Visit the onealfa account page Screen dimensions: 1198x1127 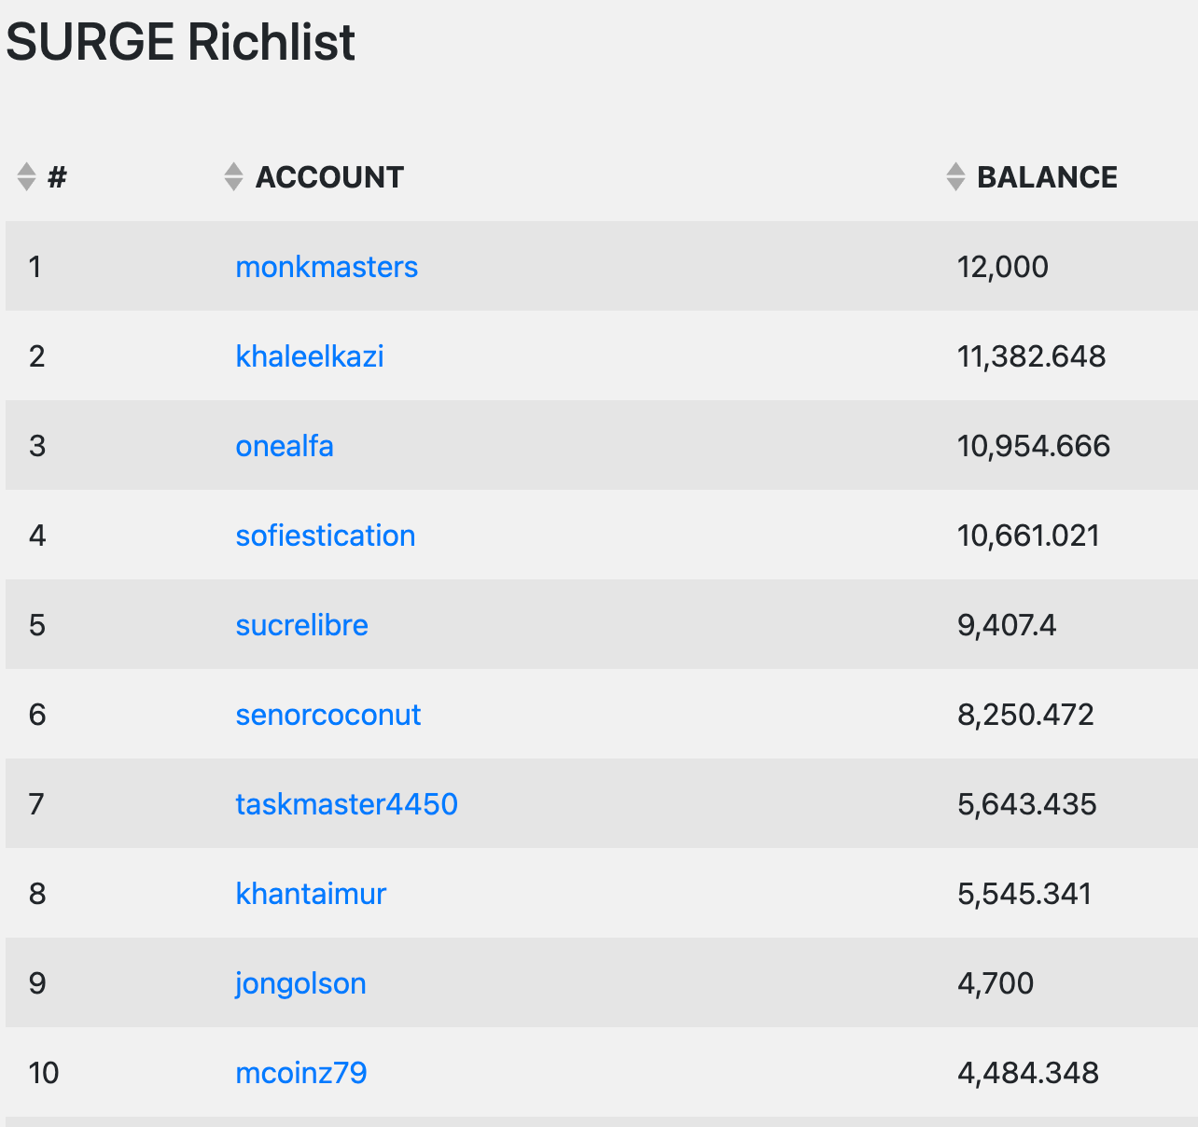[285, 446]
